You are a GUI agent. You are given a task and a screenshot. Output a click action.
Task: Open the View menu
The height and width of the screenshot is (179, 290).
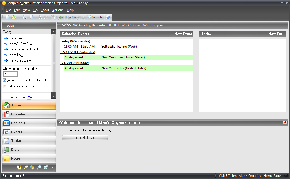click(26, 10)
